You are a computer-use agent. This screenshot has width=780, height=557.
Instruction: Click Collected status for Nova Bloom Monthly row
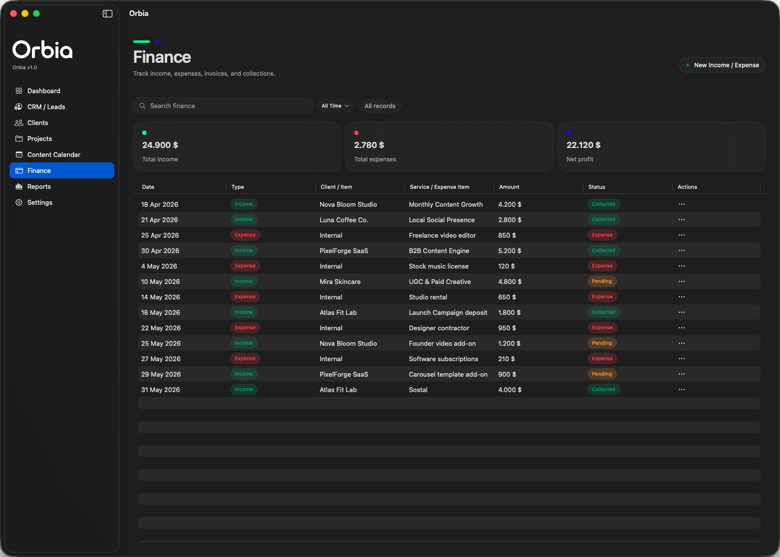click(x=603, y=204)
